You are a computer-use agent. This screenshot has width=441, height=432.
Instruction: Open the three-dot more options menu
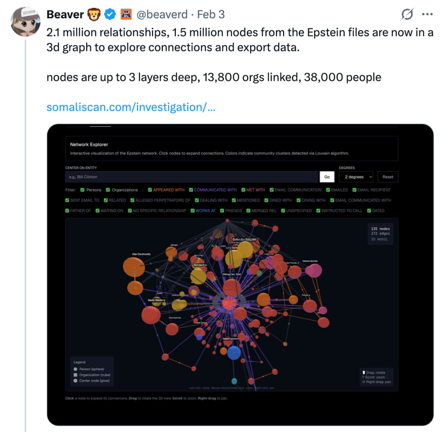[427, 15]
